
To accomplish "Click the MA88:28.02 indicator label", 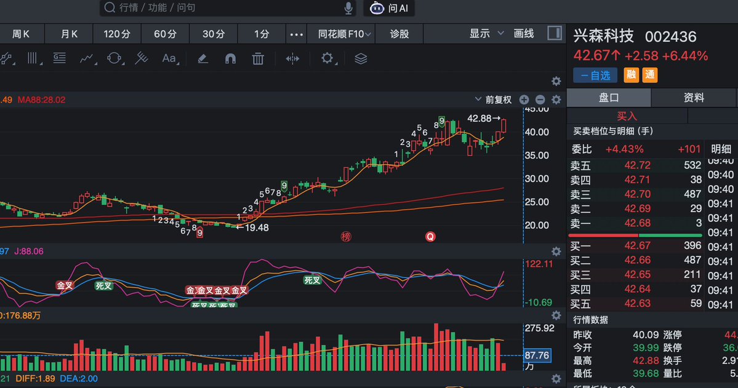I will (41, 100).
